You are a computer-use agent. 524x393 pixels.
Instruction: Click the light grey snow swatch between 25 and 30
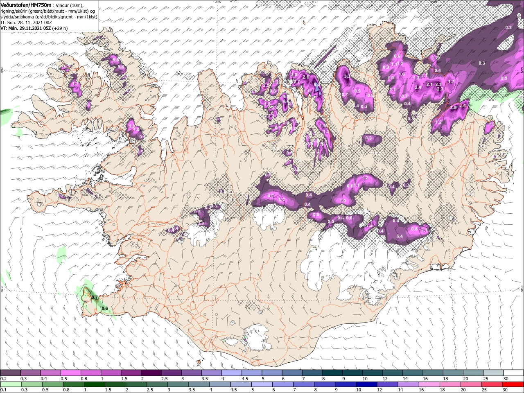tap(493, 373)
